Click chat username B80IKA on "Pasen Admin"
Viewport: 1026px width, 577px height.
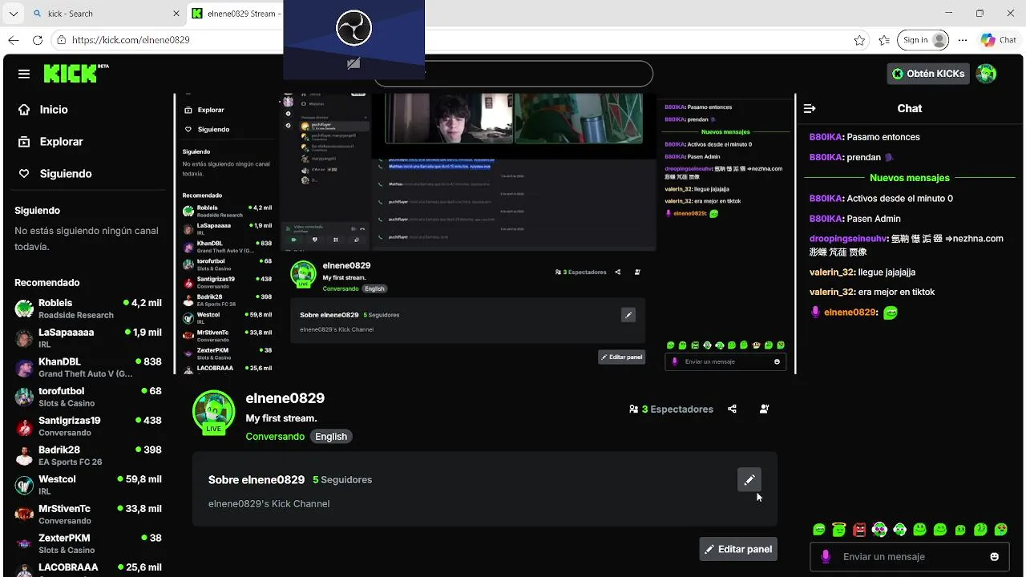pos(826,219)
